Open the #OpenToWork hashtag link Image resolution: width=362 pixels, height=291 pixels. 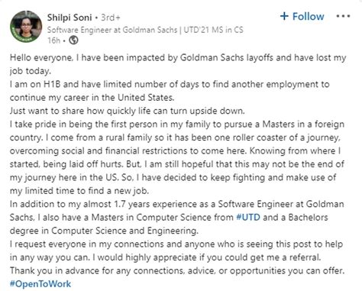pyautogui.click(x=40, y=284)
